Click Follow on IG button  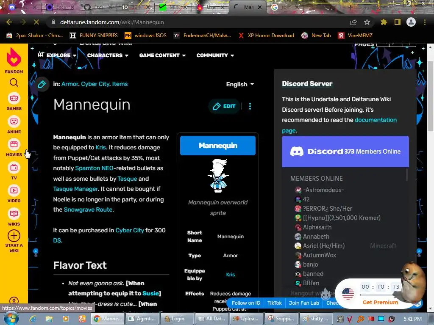pyautogui.click(x=246, y=303)
